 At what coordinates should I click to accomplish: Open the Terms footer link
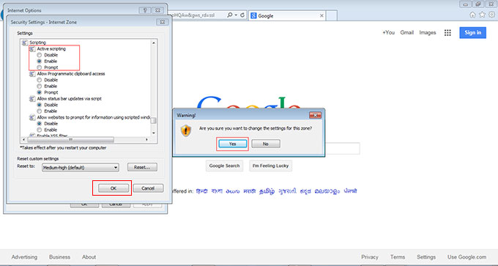(398, 257)
